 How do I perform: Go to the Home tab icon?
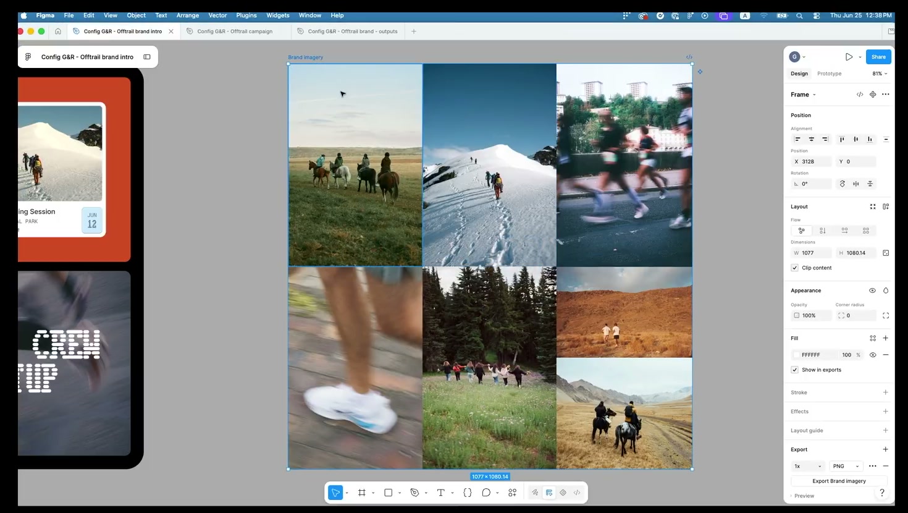click(x=58, y=31)
